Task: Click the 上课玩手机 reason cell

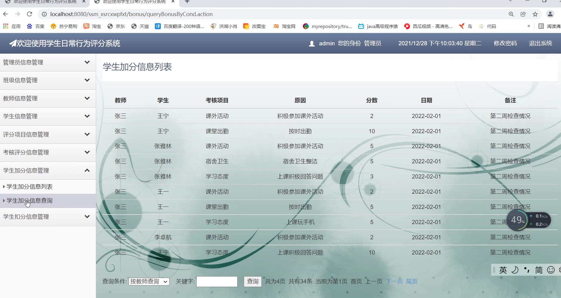Action: (300, 222)
